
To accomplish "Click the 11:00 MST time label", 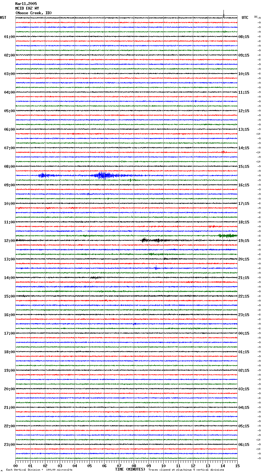I will (10, 222).
